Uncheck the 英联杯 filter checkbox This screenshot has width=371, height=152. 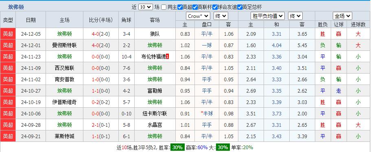pos(195,7)
